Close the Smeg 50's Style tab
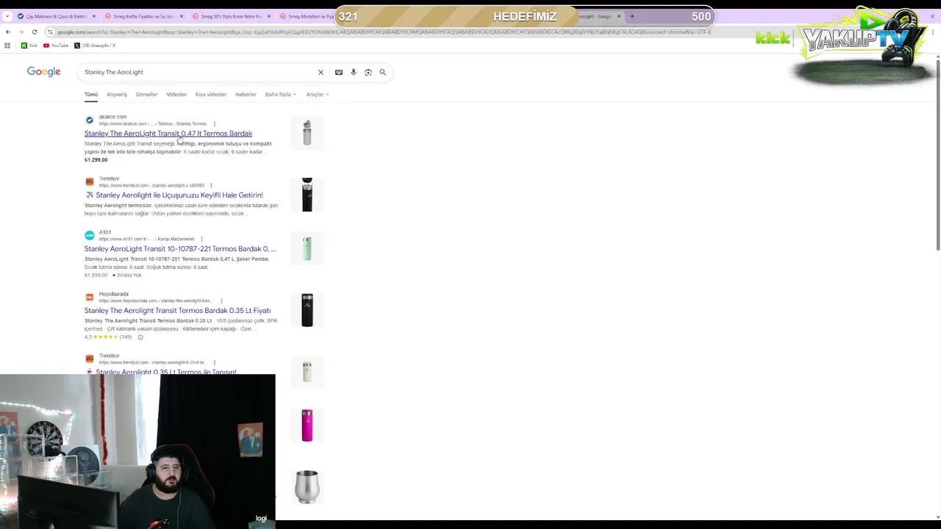This screenshot has height=529, width=941. [268, 16]
